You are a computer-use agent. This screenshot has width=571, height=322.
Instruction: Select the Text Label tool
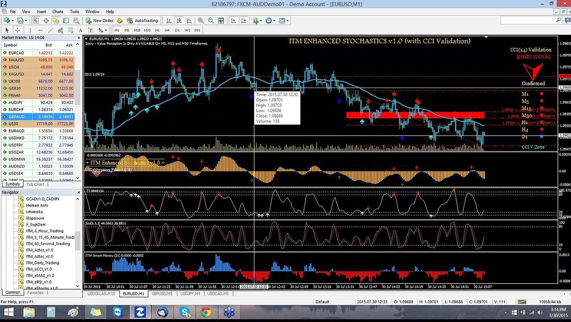(90, 30)
